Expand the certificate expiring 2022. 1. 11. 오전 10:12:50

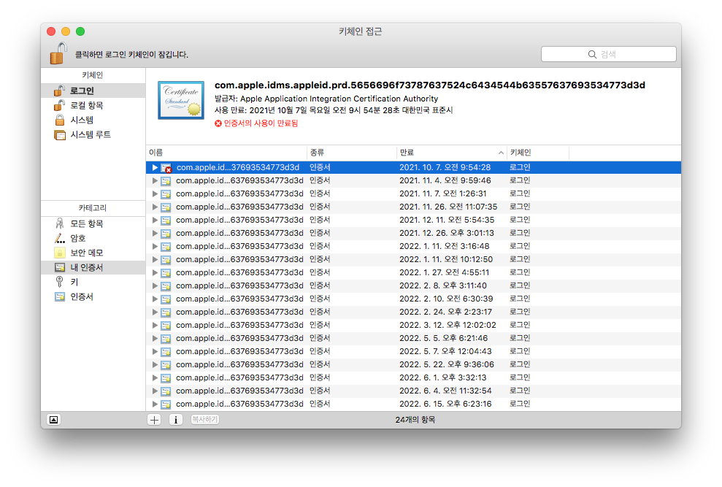point(155,260)
